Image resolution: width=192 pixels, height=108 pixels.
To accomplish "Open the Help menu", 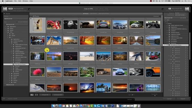I will click(x=31, y=1).
